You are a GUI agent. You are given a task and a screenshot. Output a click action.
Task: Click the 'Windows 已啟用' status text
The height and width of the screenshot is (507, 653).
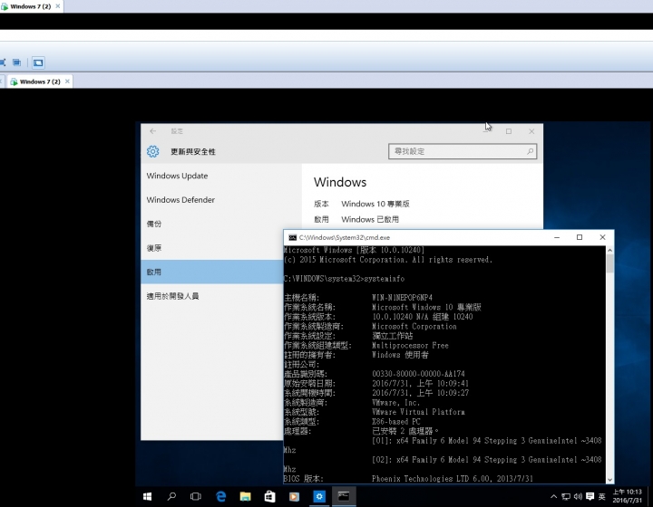pyautogui.click(x=370, y=219)
